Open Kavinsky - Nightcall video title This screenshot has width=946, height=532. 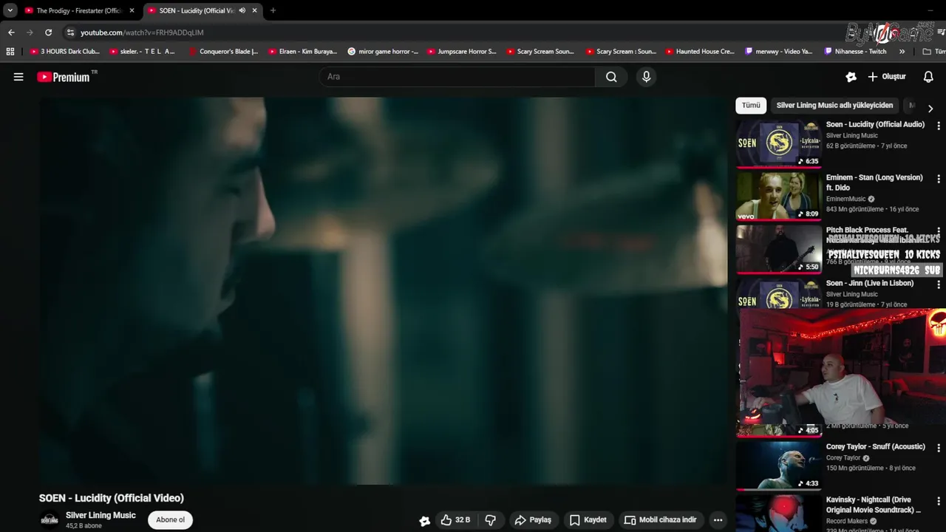(x=873, y=505)
